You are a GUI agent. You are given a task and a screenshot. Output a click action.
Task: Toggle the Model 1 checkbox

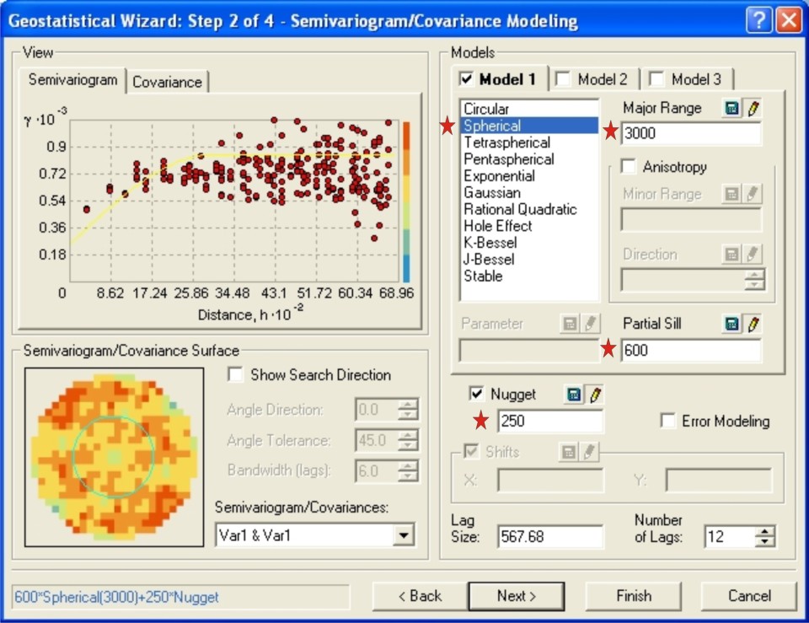coord(466,79)
